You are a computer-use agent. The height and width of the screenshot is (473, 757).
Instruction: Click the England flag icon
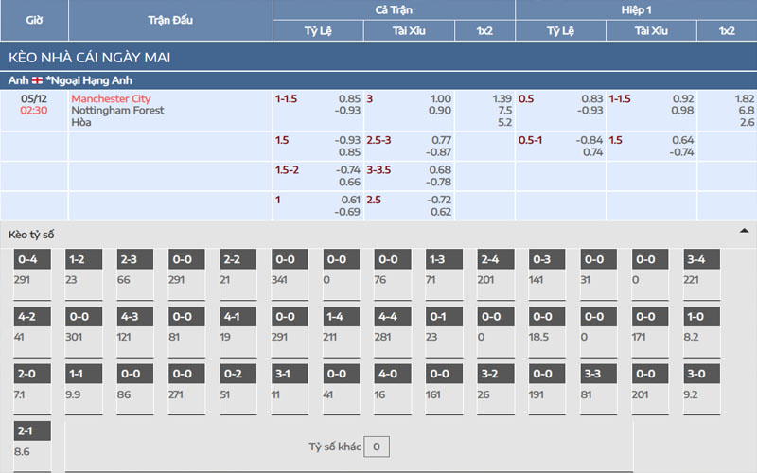(38, 80)
